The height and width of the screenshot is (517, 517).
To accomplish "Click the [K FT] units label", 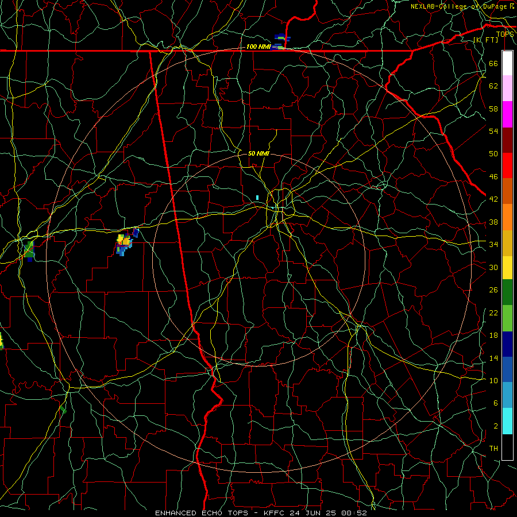I will (x=485, y=40).
